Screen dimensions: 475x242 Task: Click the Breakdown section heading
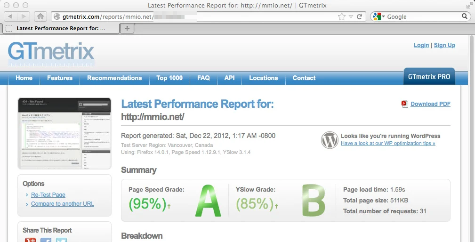point(142,235)
